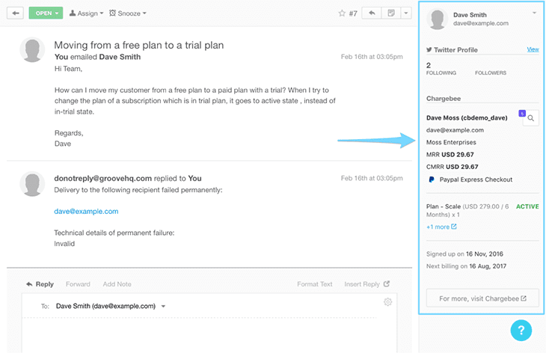Click For more, visit Chargebee button
The width and height of the screenshot is (546, 353).
(x=483, y=298)
